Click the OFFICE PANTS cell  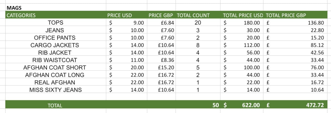pyautogui.click(x=56, y=37)
